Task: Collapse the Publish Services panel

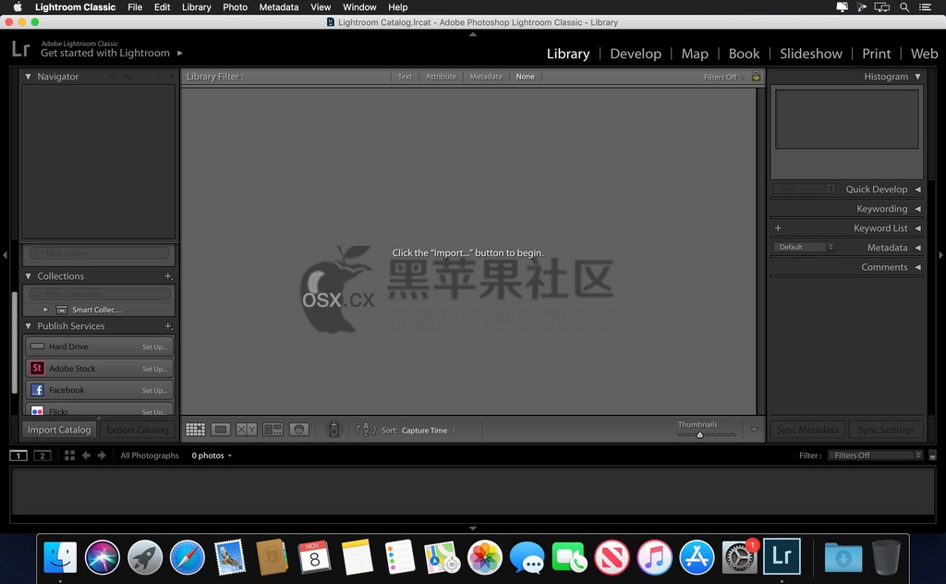Action: [x=28, y=326]
